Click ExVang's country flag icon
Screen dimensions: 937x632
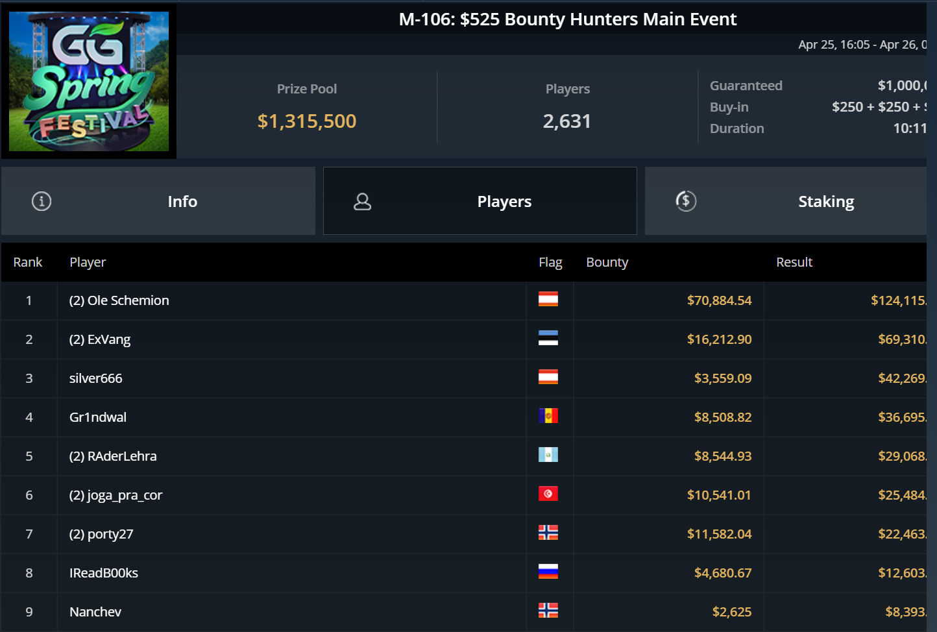(x=548, y=338)
